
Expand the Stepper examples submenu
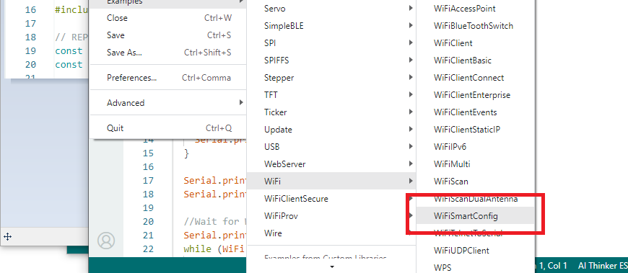[x=331, y=78]
